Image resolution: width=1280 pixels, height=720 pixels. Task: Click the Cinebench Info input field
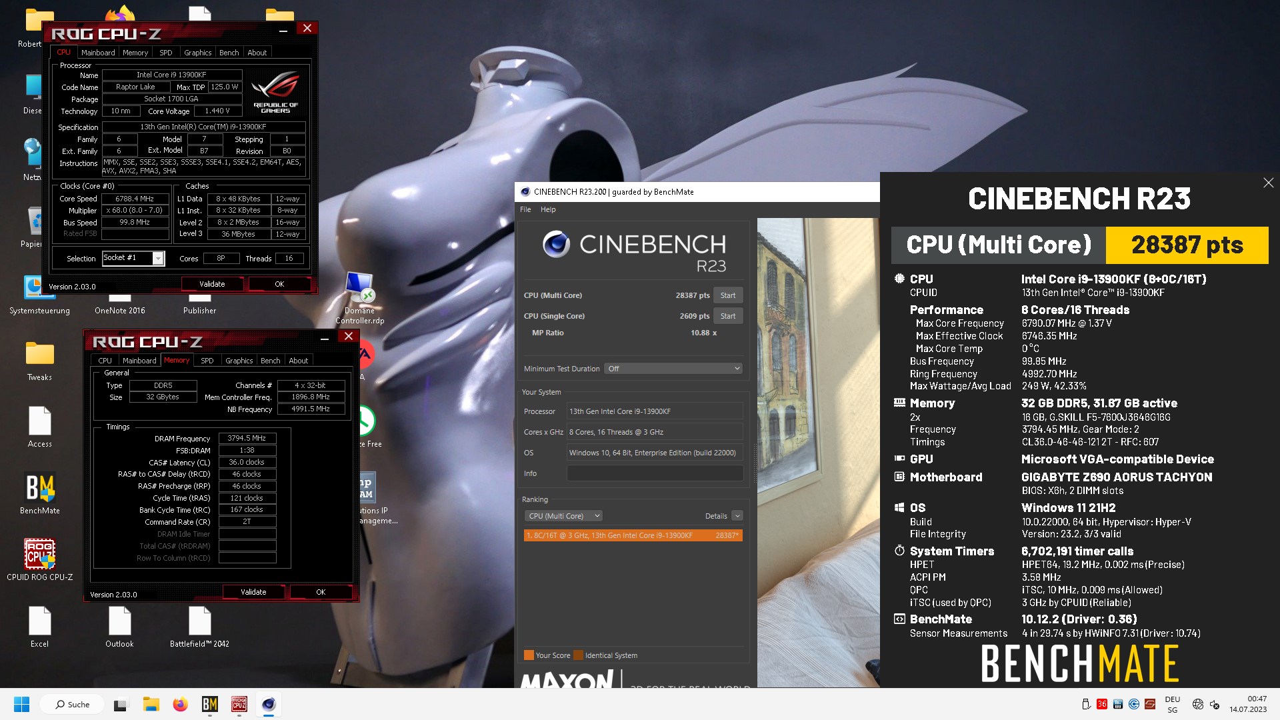coord(655,473)
